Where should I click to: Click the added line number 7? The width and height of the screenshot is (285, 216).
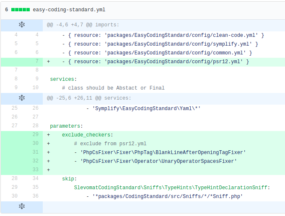point(37,61)
